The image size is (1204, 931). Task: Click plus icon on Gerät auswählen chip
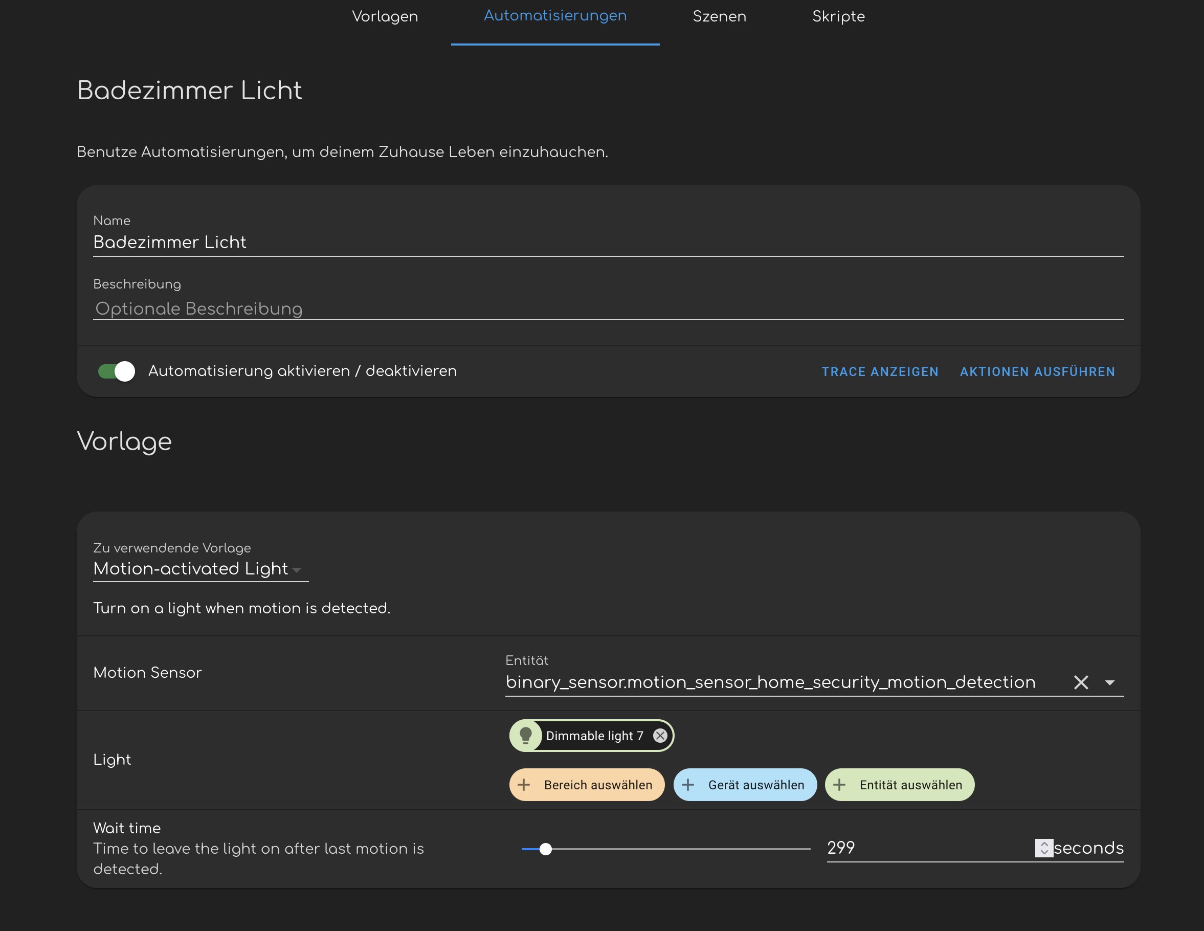point(687,784)
